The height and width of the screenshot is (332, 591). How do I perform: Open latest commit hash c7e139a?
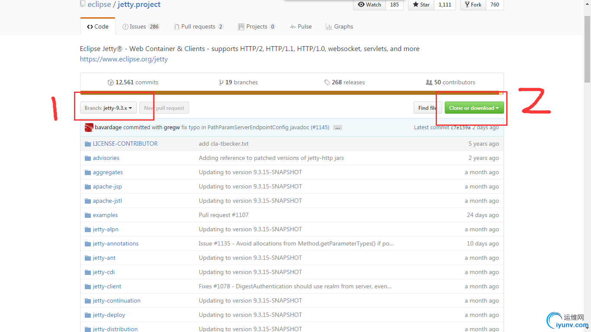461,128
